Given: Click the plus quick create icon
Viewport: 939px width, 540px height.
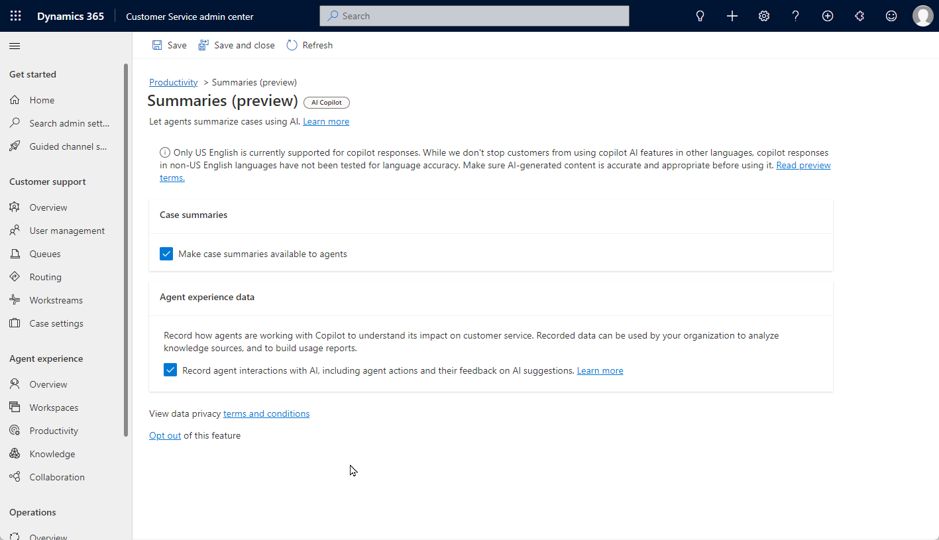Looking at the screenshot, I should coord(732,16).
